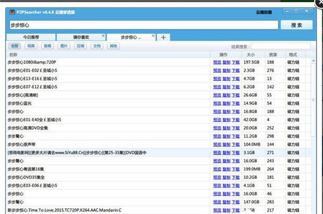Preview 步步惊心蓝光 via 预览

point(217,103)
